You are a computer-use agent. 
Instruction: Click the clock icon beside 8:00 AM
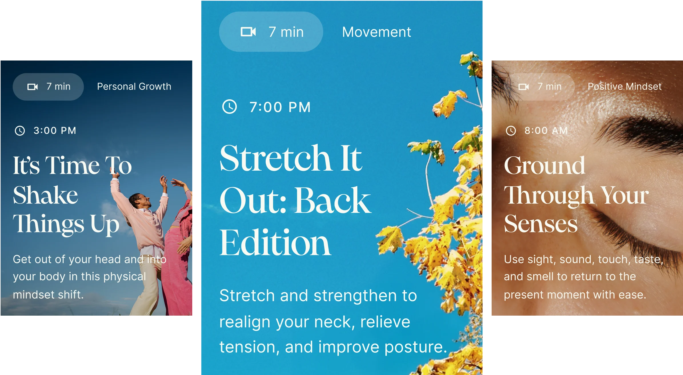point(511,131)
